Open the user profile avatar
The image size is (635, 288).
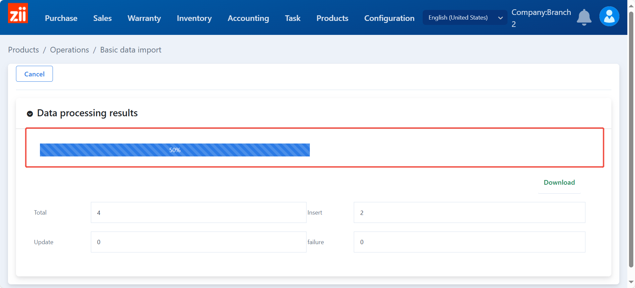pos(609,17)
